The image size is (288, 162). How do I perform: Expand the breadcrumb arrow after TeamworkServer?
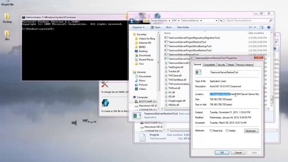201,21
